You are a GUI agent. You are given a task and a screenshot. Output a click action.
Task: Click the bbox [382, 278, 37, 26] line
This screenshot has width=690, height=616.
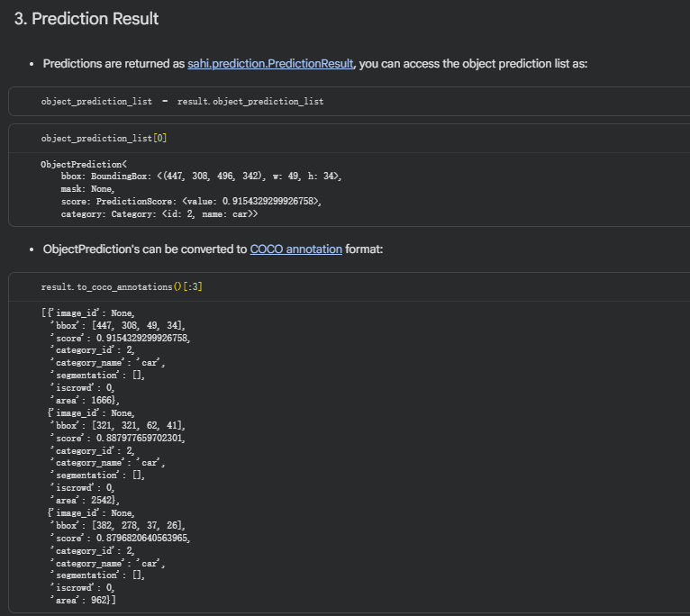coord(117,526)
